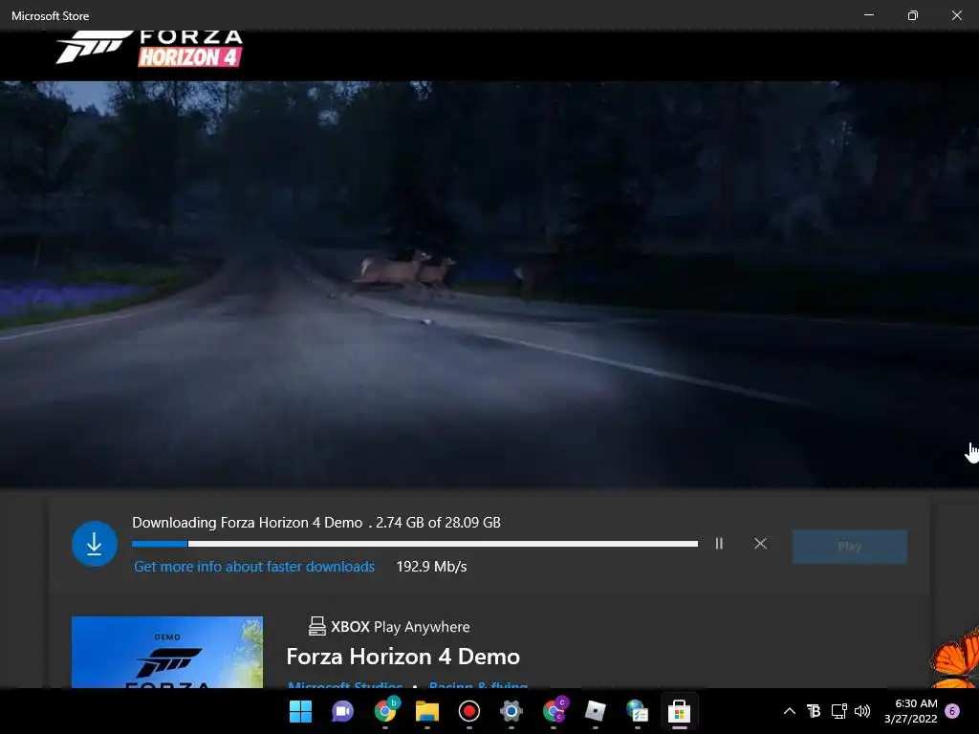Cancel the download with the X icon
Viewport: 979px width, 734px height.
(760, 544)
